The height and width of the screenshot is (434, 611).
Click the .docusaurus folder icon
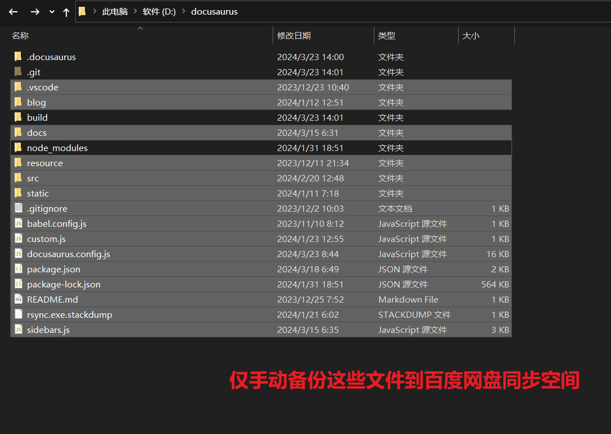[x=18, y=57]
